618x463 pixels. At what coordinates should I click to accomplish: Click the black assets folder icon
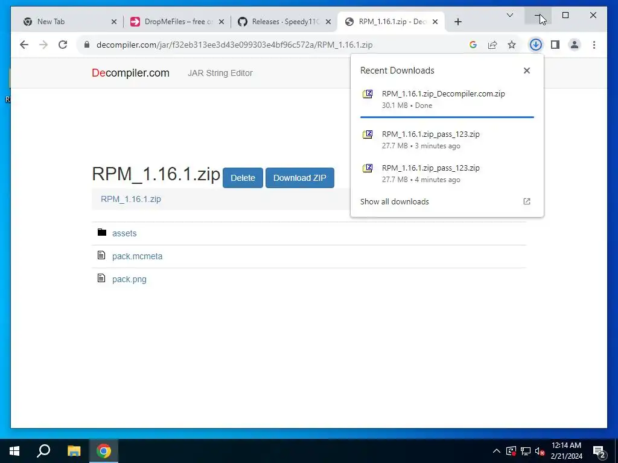click(101, 232)
